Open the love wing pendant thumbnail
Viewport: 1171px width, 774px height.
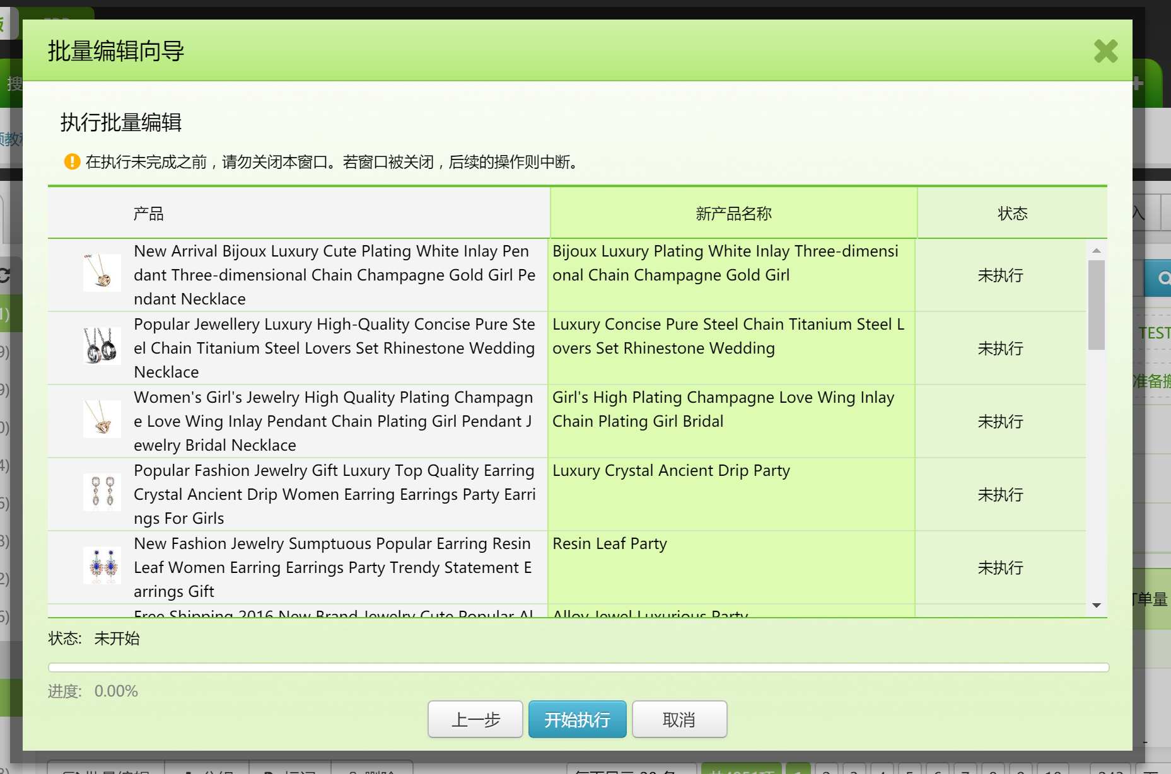(x=102, y=419)
